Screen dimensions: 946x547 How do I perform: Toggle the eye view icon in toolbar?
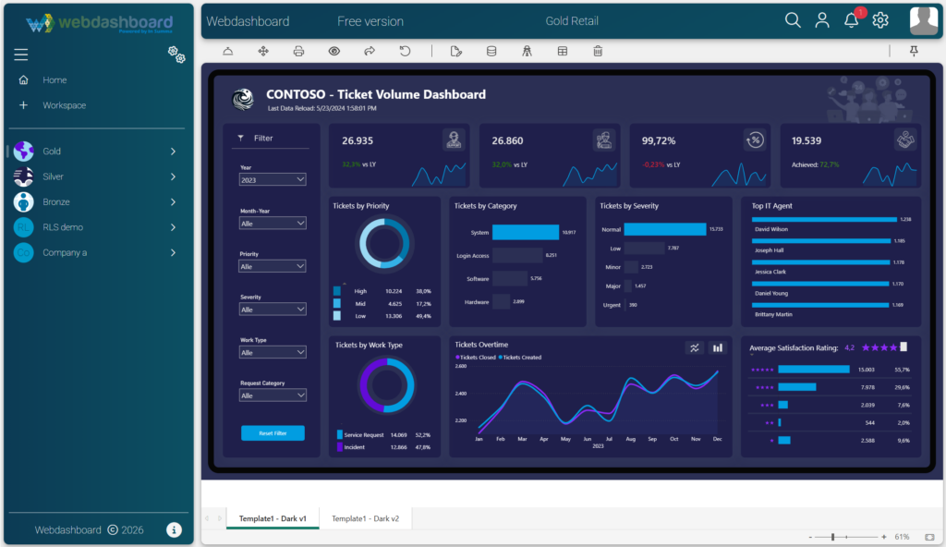(334, 52)
